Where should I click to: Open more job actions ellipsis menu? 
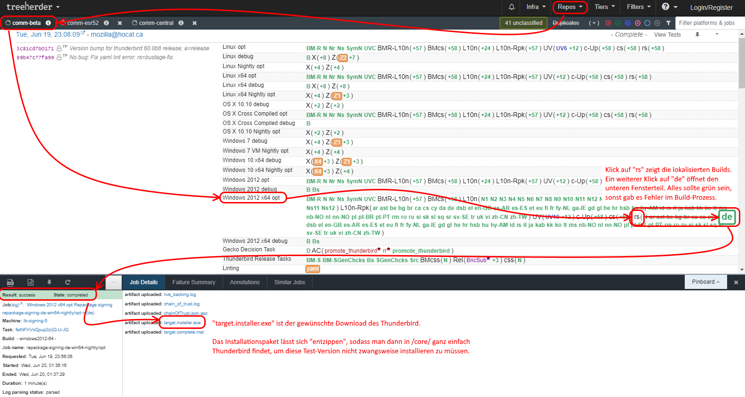(113, 282)
